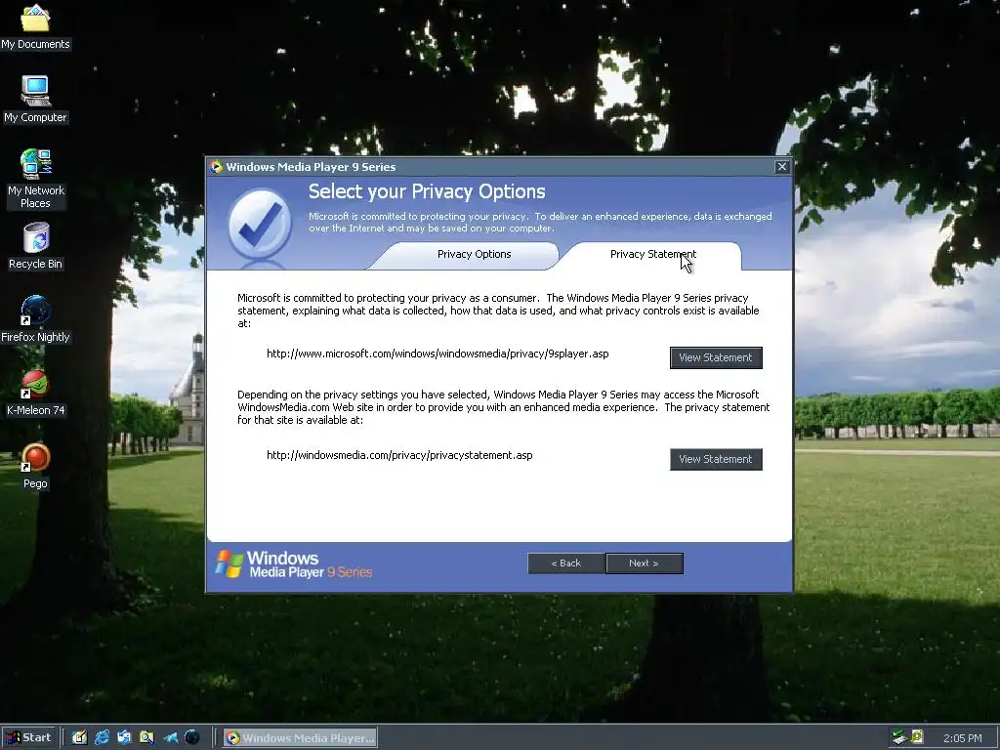Open the My Documents desktop icon
1000x750 pixels.
[35, 25]
